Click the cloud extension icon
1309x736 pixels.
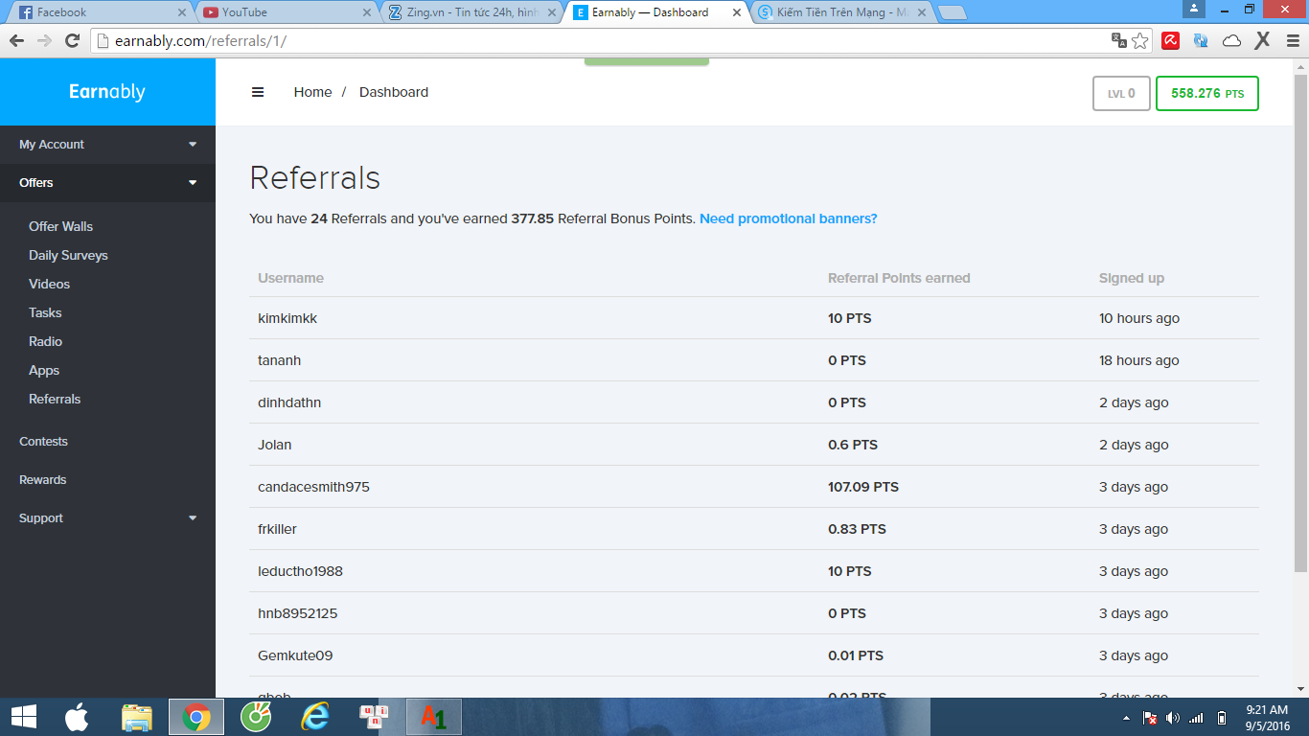[1232, 40]
